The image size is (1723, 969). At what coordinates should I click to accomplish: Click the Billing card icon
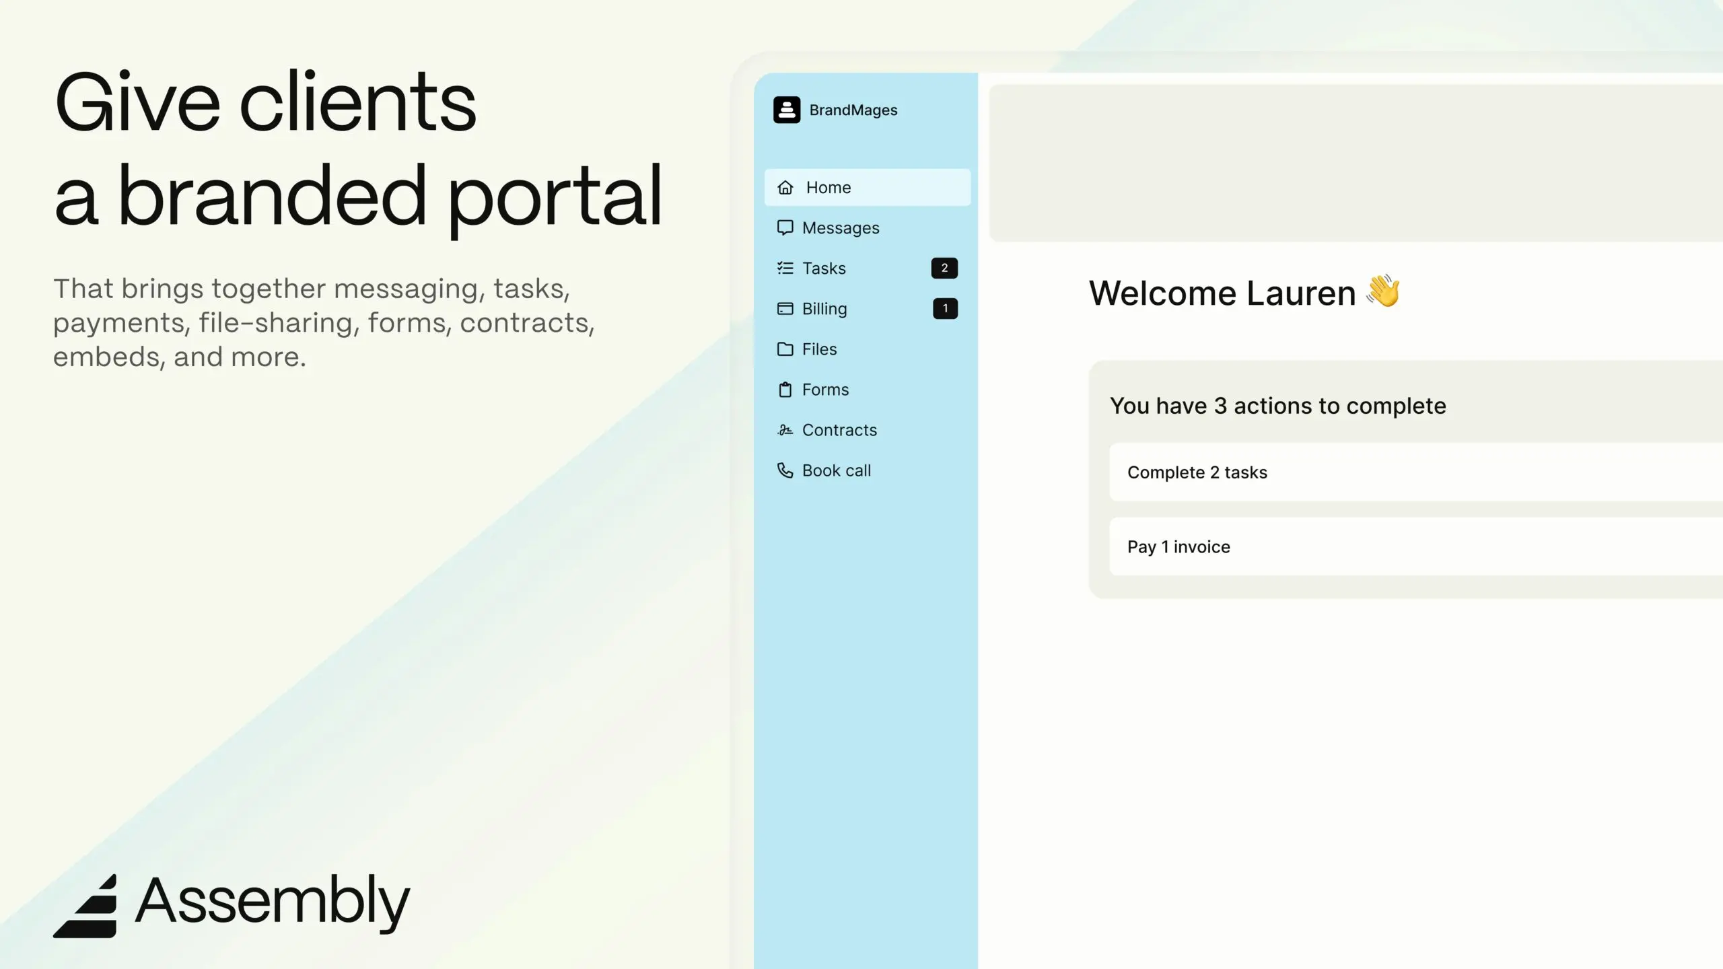(785, 309)
